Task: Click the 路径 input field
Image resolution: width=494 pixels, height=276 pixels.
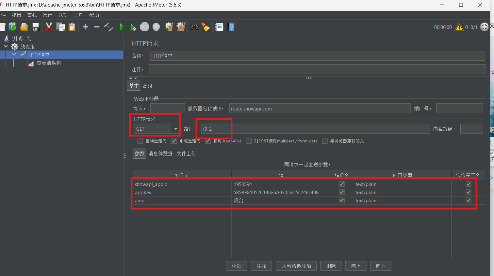Action: pos(315,129)
